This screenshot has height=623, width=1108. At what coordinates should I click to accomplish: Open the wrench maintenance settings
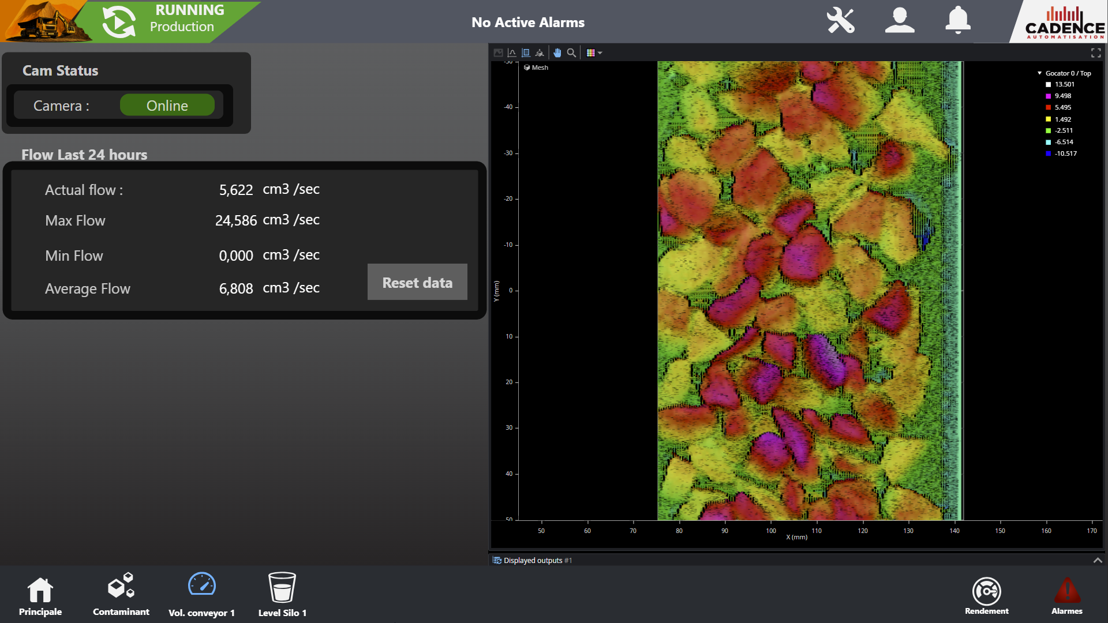[x=840, y=21]
